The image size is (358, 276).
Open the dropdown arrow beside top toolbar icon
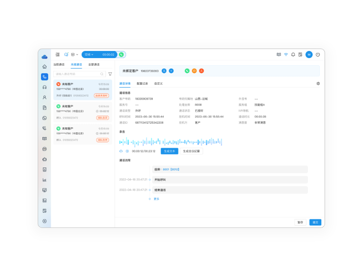pos(77,55)
